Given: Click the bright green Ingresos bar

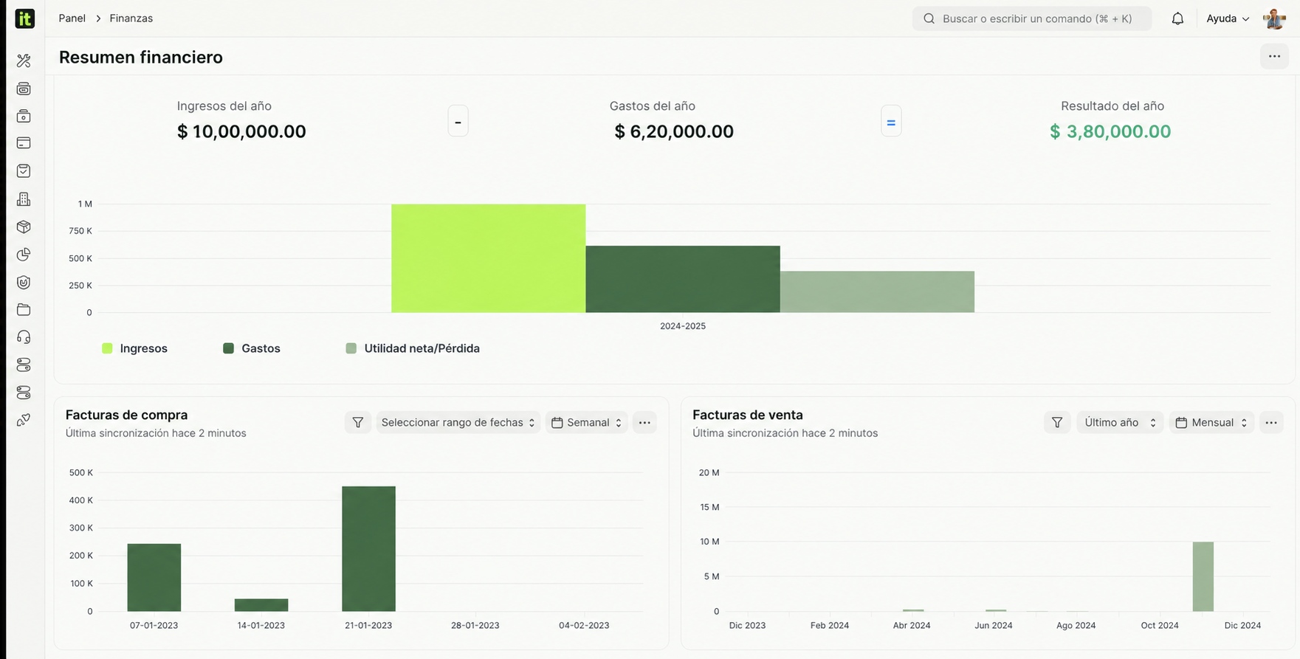Looking at the screenshot, I should [x=488, y=258].
